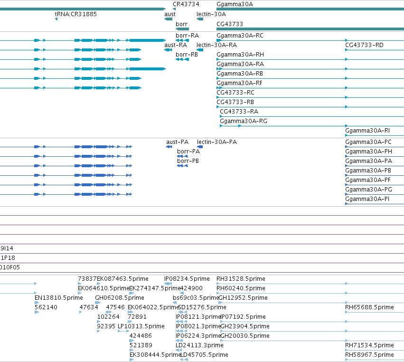Click transcript CG43733-RC
Screen dimensions: 404x362
point(235,93)
